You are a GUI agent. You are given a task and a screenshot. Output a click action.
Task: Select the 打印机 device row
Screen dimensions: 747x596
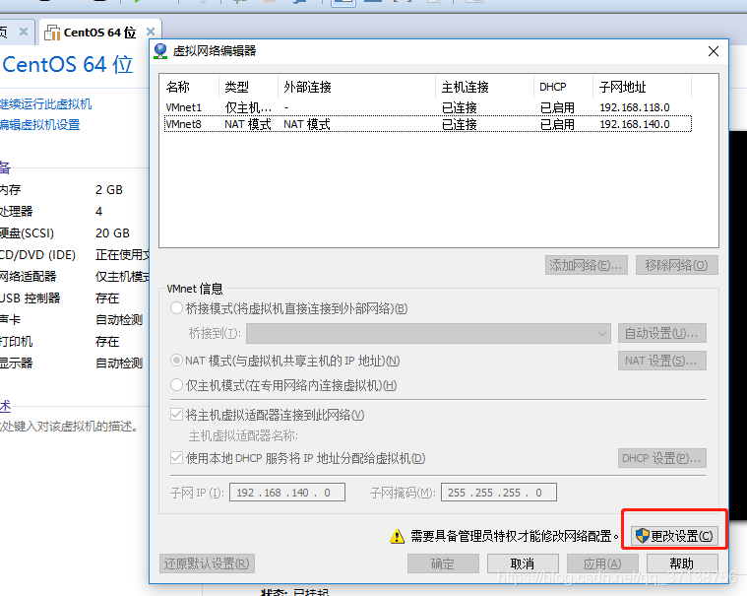pos(75,342)
